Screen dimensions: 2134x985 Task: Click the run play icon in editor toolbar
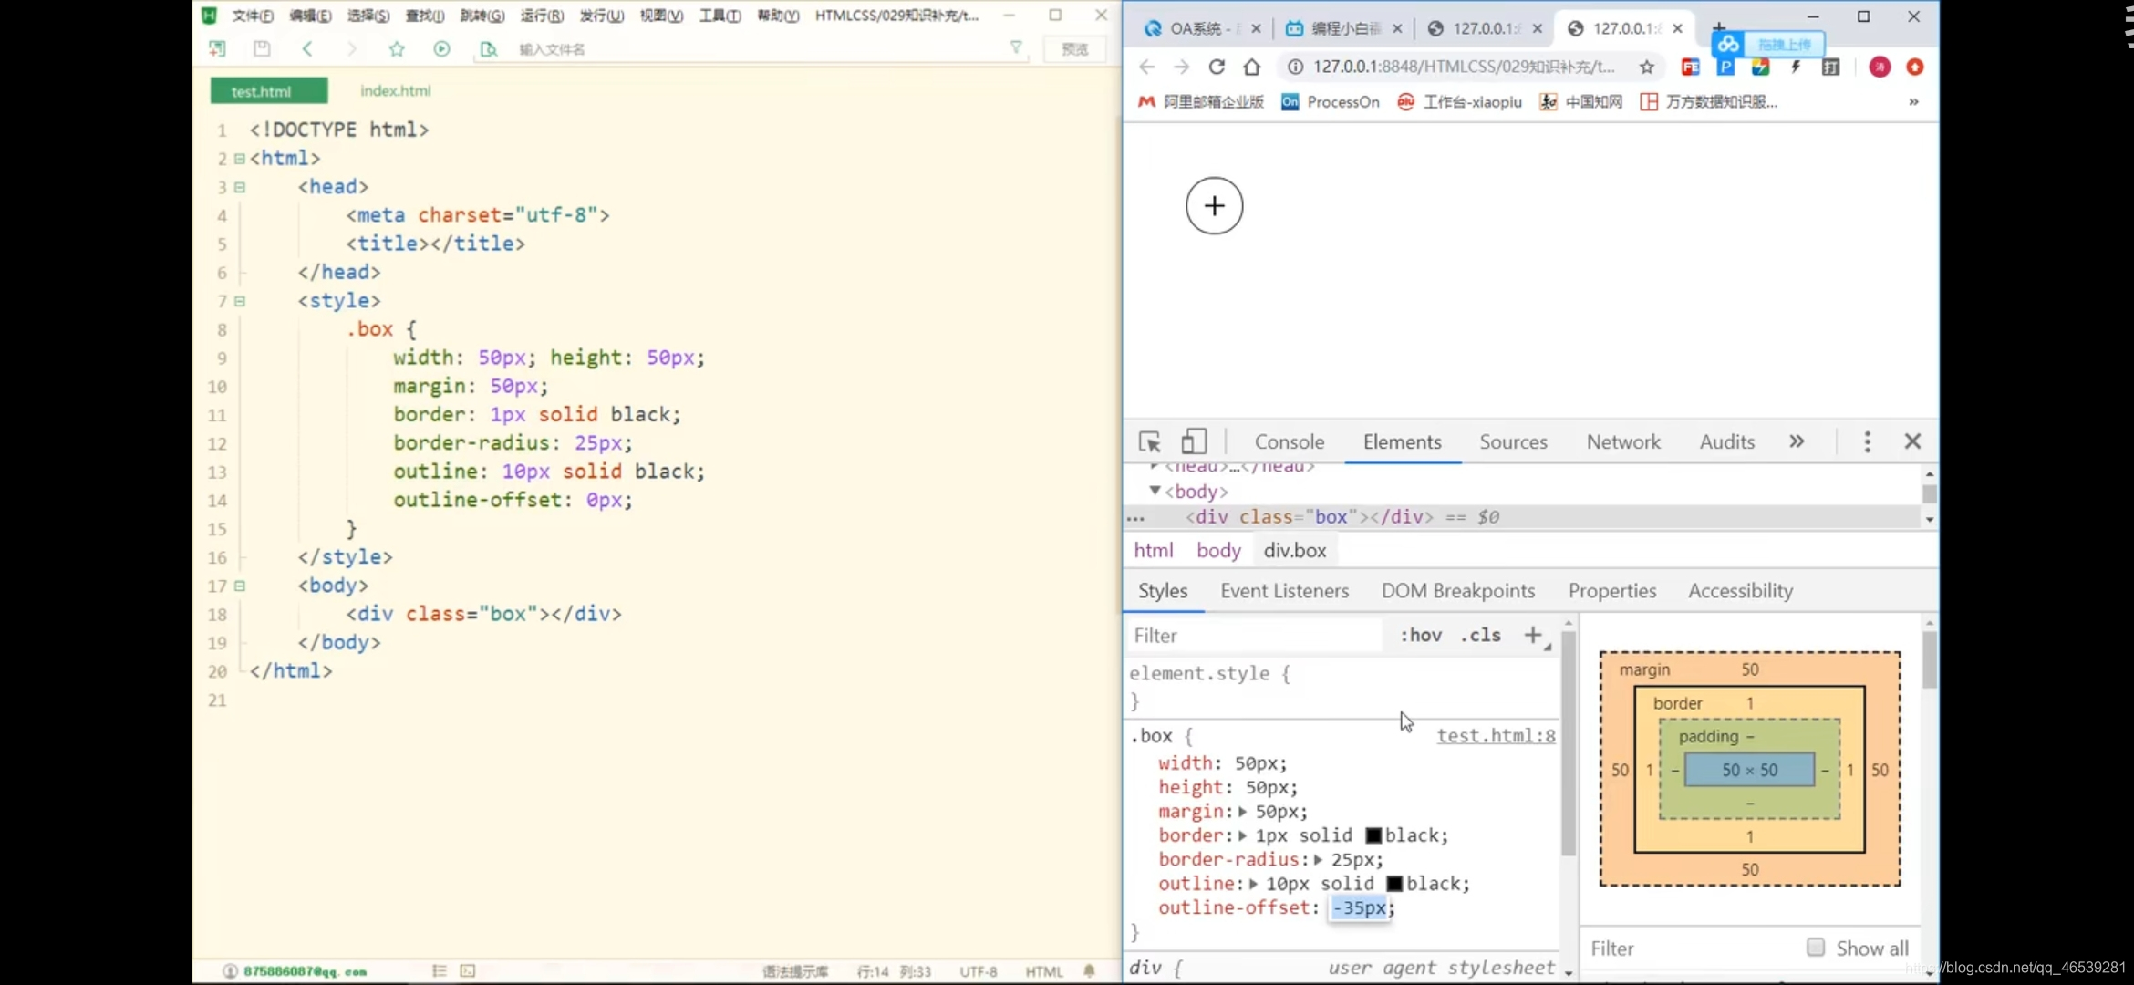pos(441,49)
